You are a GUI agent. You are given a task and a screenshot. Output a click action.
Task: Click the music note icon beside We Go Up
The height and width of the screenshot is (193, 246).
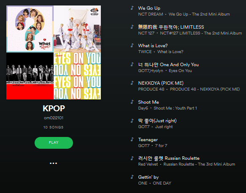[x=132, y=8]
